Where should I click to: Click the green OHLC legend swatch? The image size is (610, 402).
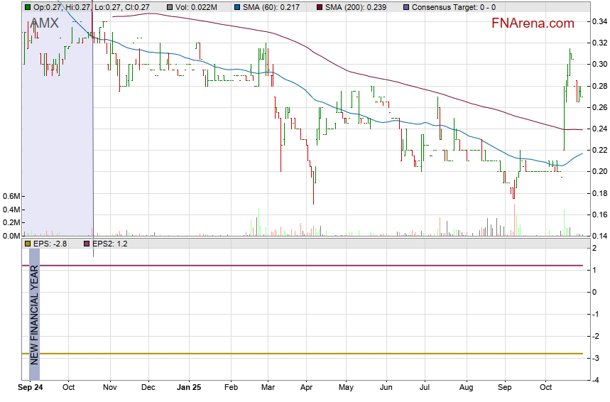click(28, 7)
